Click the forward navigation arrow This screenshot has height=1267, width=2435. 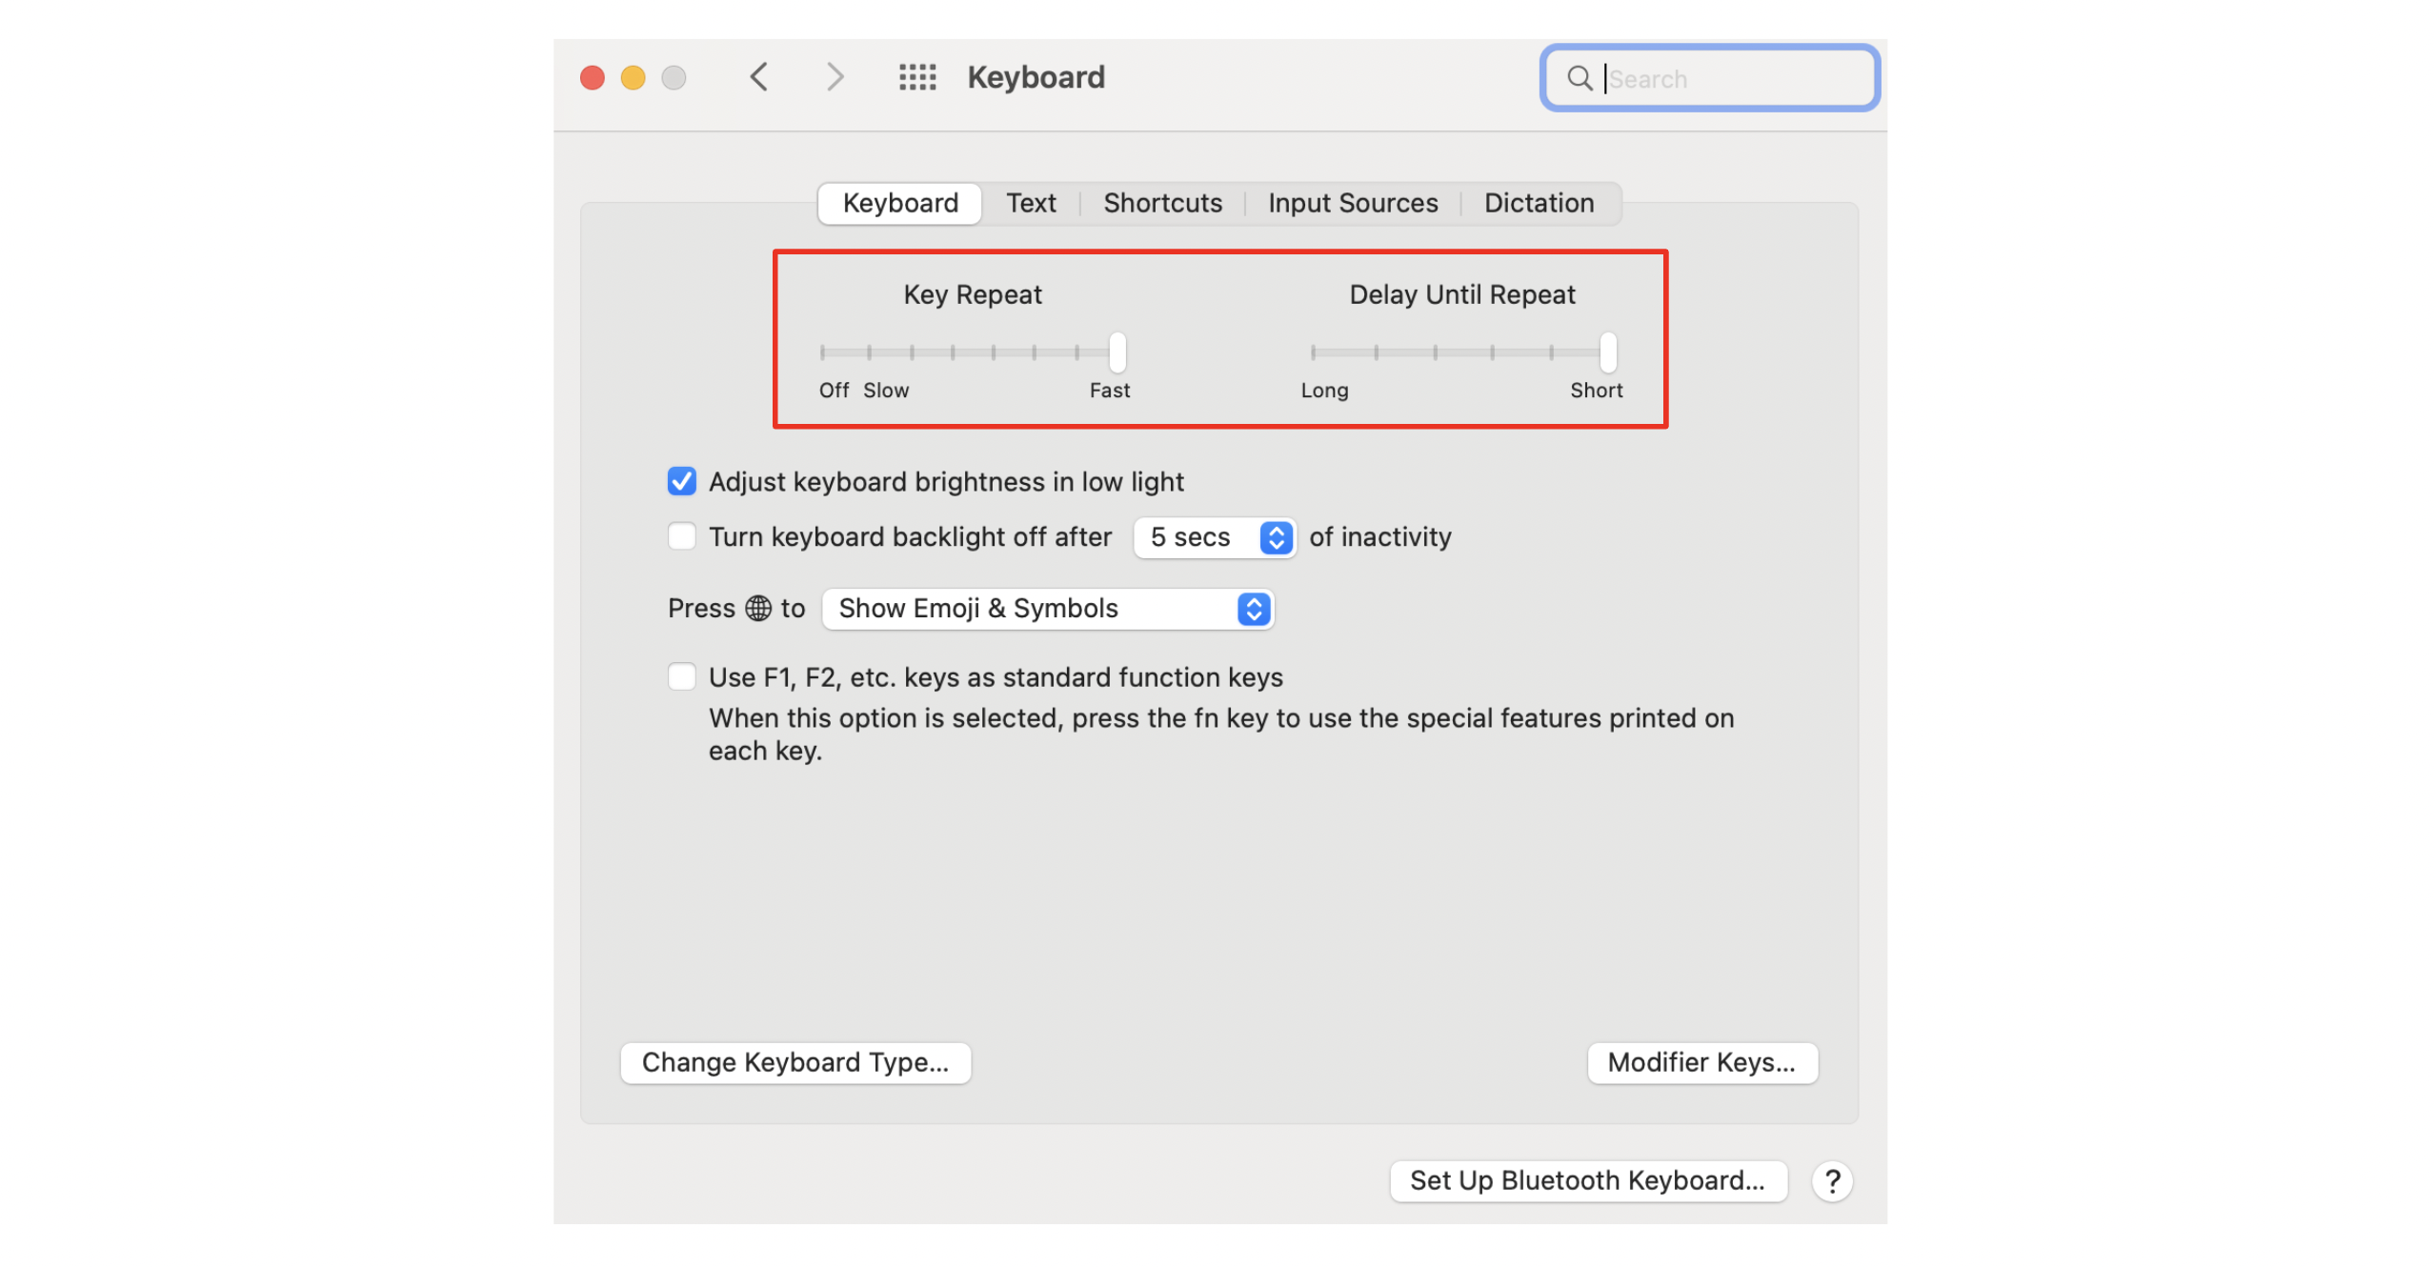tap(835, 77)
